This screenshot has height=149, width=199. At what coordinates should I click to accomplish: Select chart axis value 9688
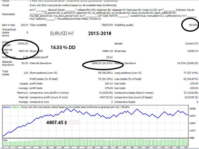pos(192,138)
